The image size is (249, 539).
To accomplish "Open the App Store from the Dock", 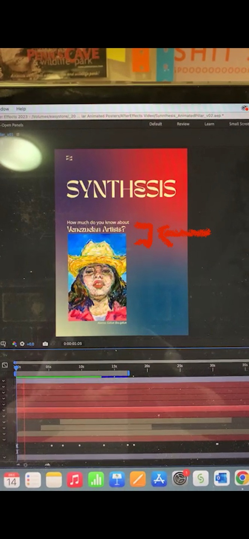I will coord(159,479).
